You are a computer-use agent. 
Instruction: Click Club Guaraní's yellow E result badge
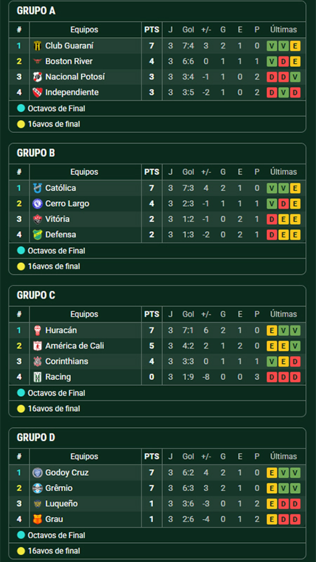[x=295, y=46]
